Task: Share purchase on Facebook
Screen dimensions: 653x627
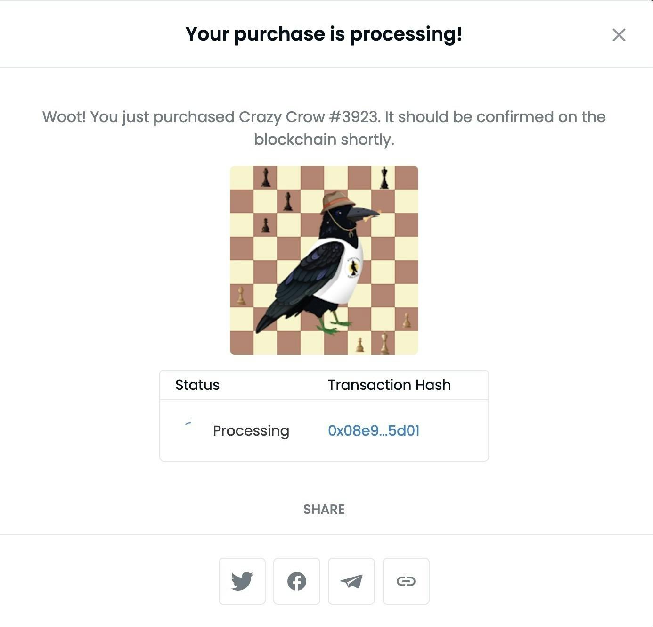Action: tap(297, 581)
